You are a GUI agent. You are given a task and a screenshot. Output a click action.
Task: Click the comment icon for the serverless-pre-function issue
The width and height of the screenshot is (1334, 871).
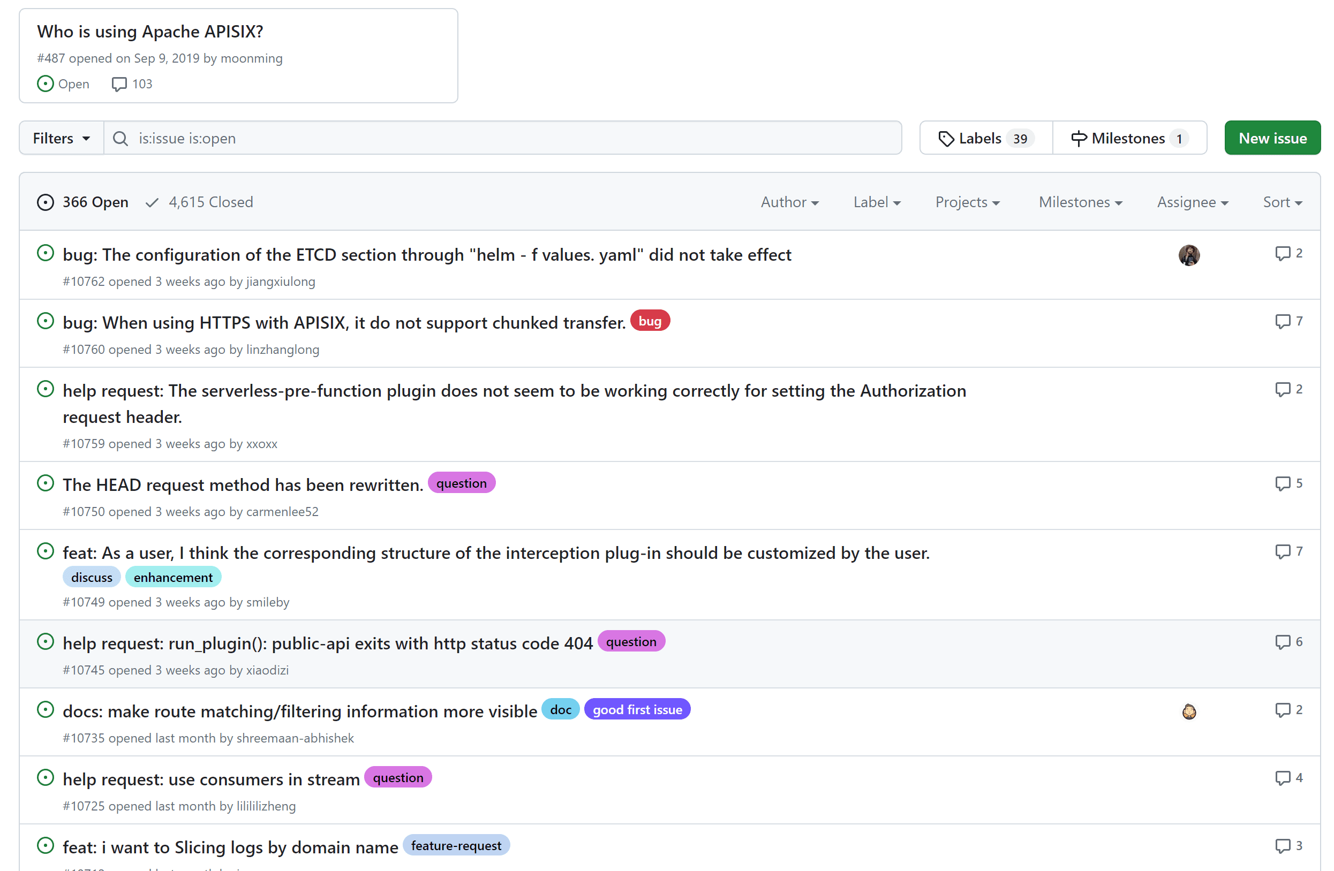point(1283,389)
